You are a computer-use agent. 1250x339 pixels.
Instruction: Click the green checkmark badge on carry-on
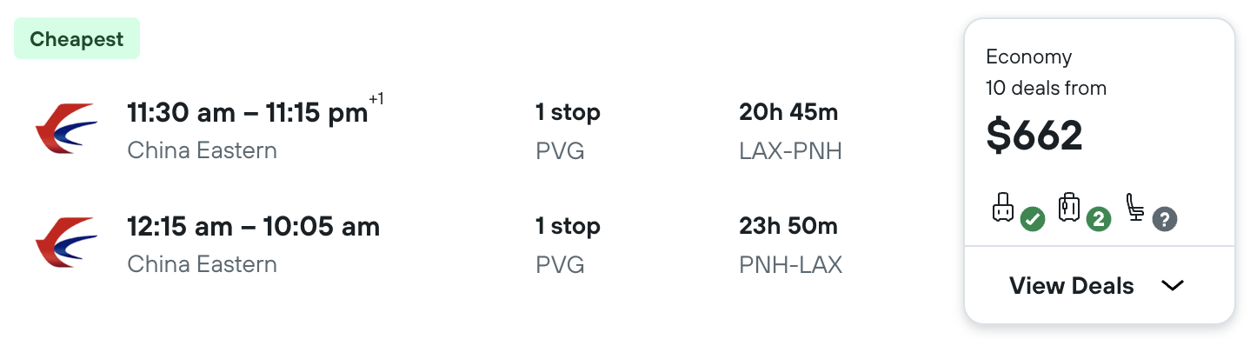coord(1032,219)
